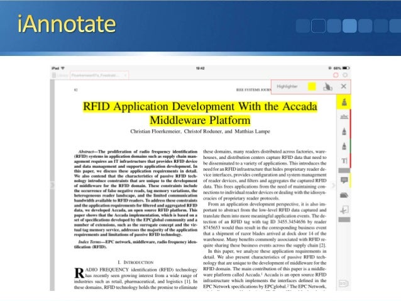Go to previous page with left chevron
The width and height of the screenshot is (401, 301).
point(52,185)
